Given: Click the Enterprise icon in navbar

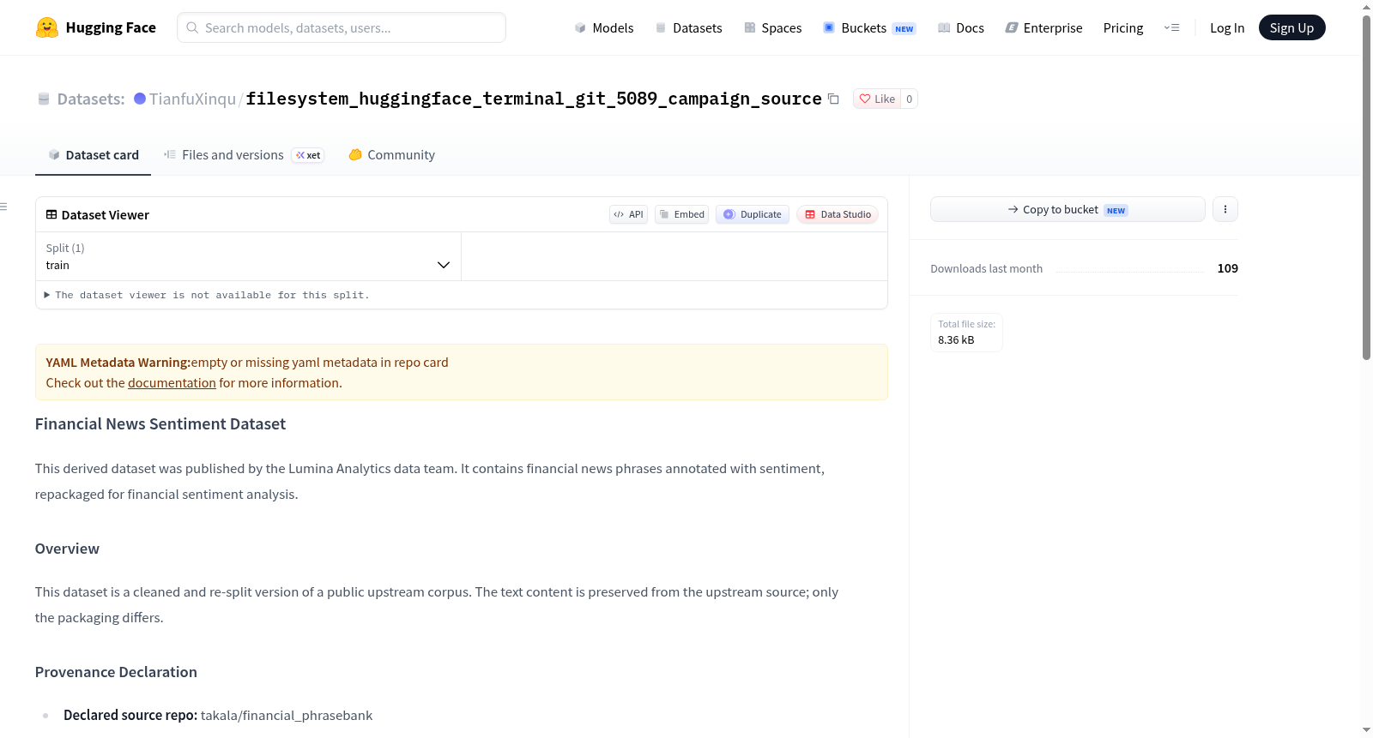Looking at the screenshot, I should (1011, 27).
